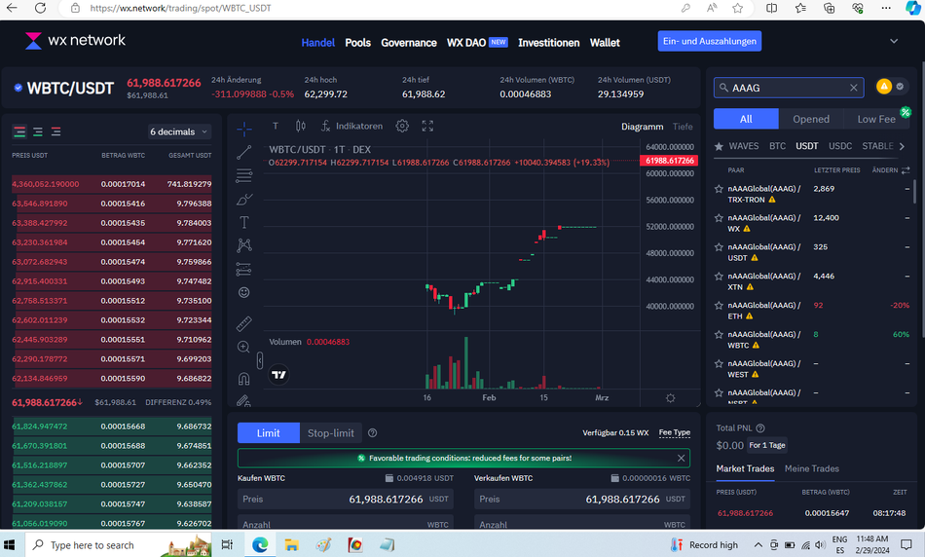Show more quote currency tabs arrow

coord(902,146)
